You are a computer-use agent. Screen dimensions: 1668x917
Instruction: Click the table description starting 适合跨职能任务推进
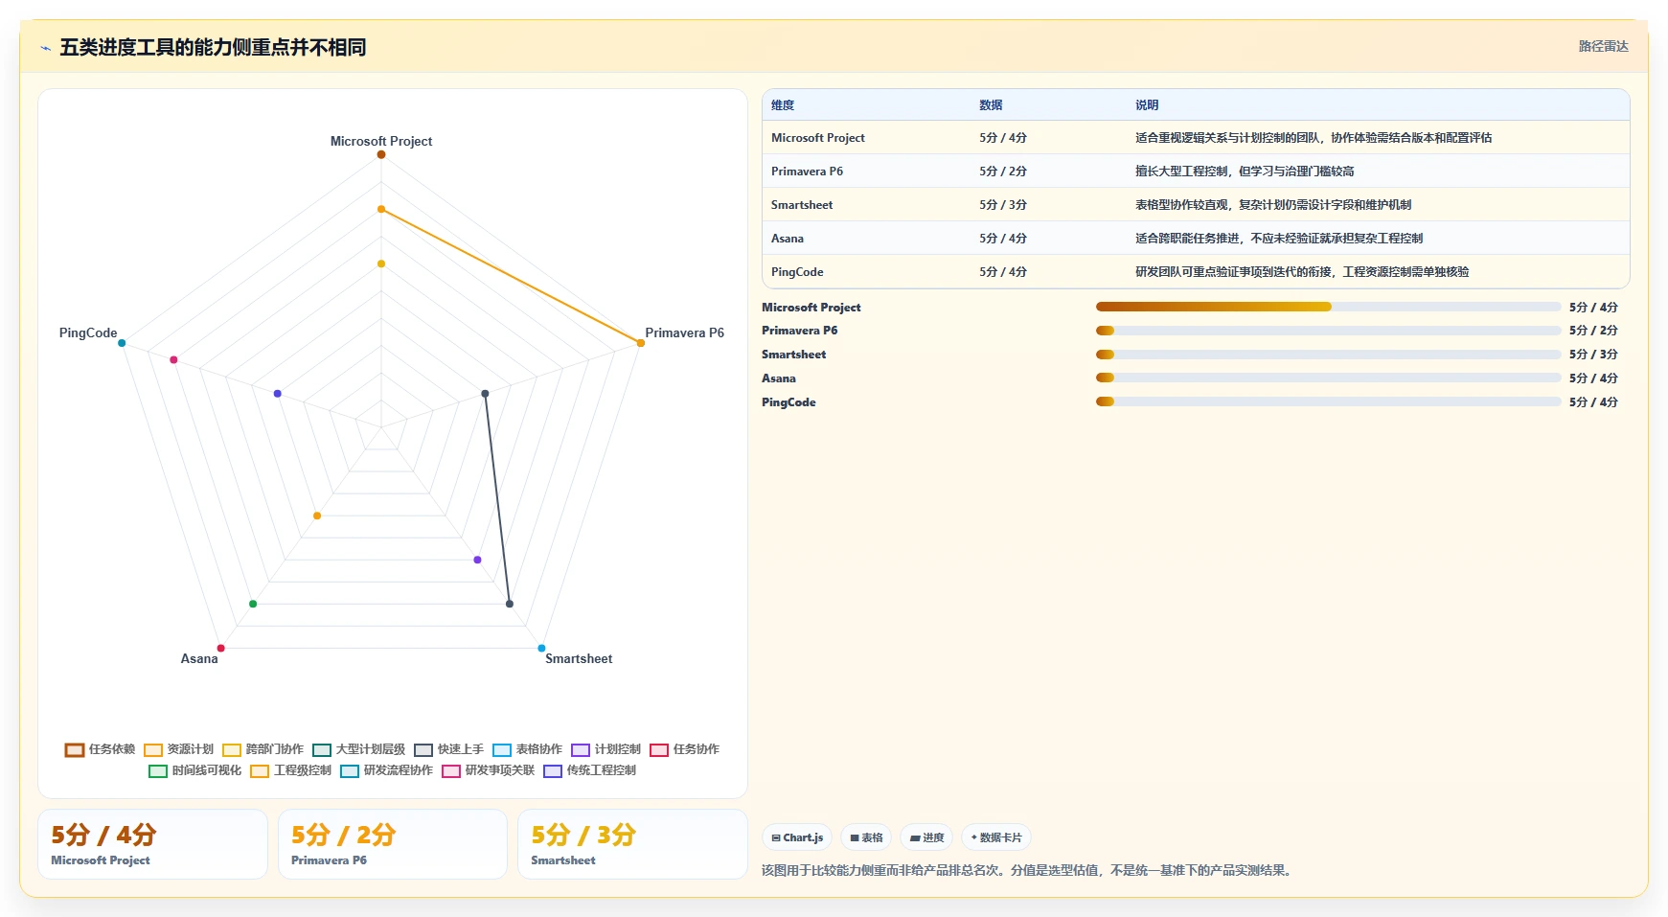pyautogui.click(x=1279, y=239)
